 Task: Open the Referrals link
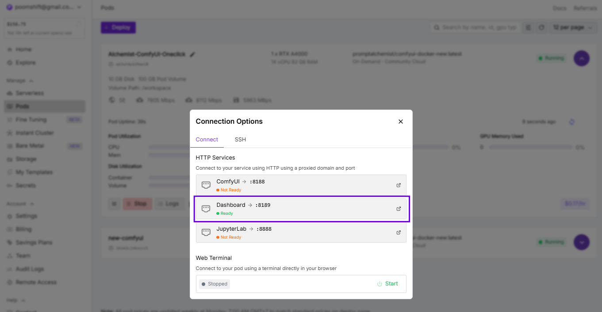coord(585,8)
